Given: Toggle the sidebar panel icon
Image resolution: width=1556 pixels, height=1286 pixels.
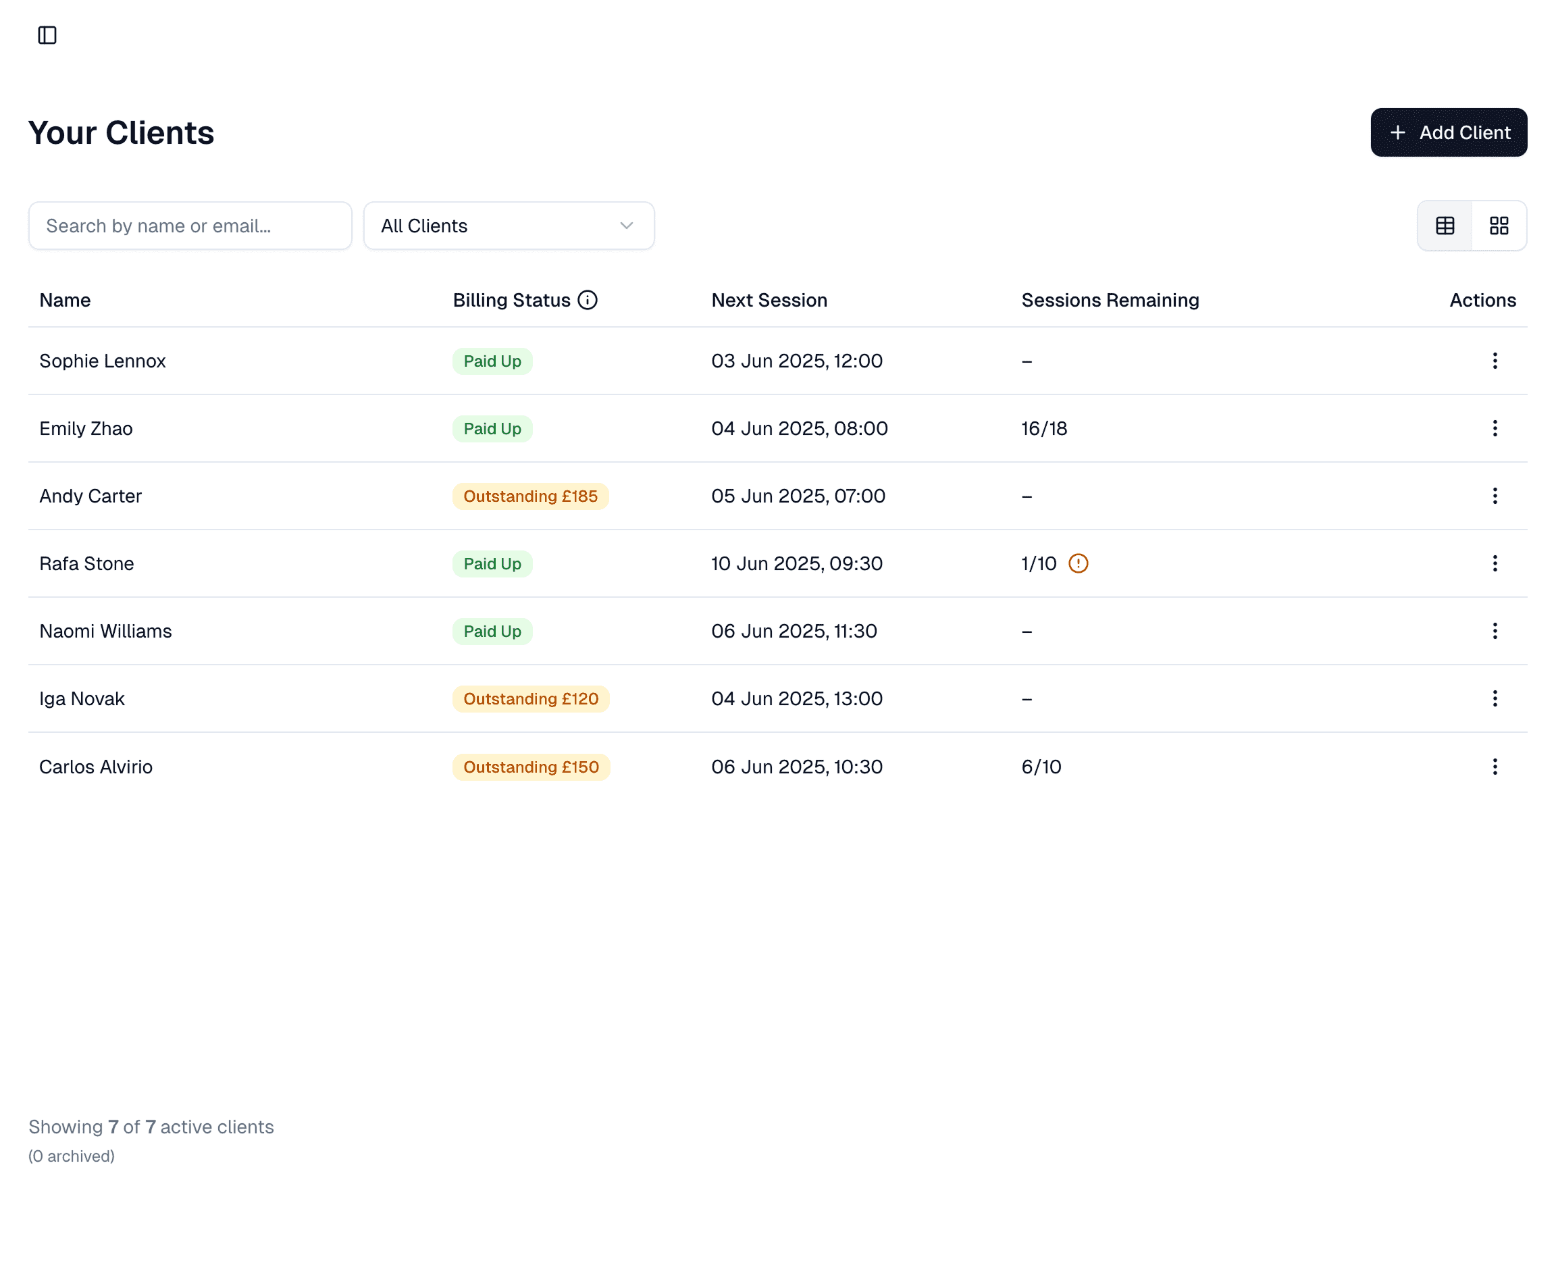Looking at the screenshot, I should (x=47, y=35).
